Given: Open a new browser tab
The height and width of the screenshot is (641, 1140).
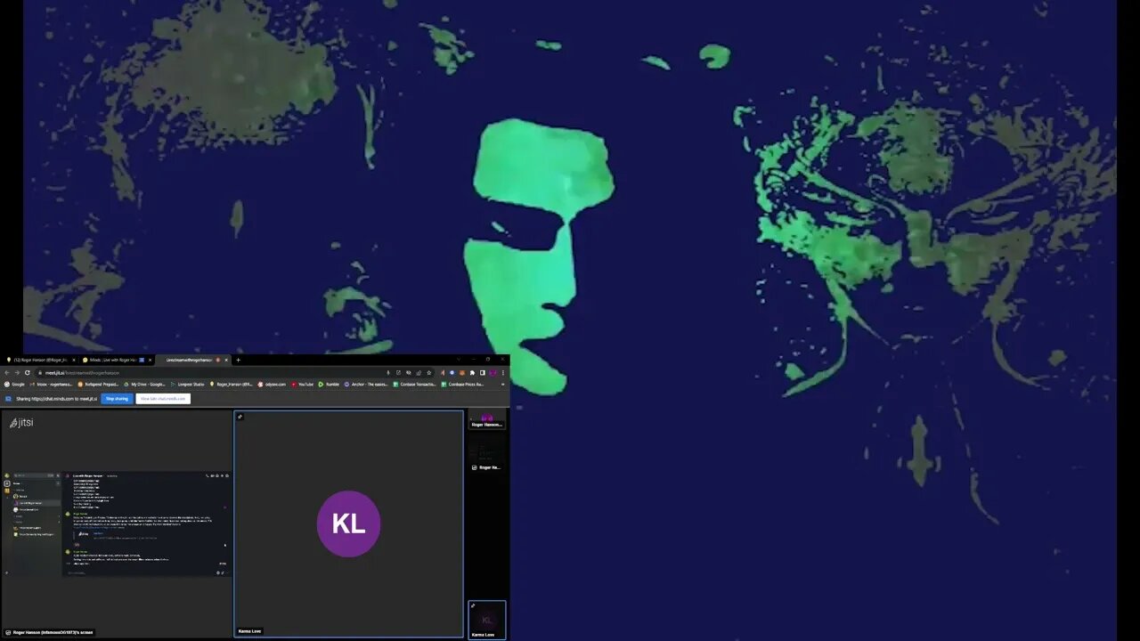Looking at the screenshot, I should [238, 360].
